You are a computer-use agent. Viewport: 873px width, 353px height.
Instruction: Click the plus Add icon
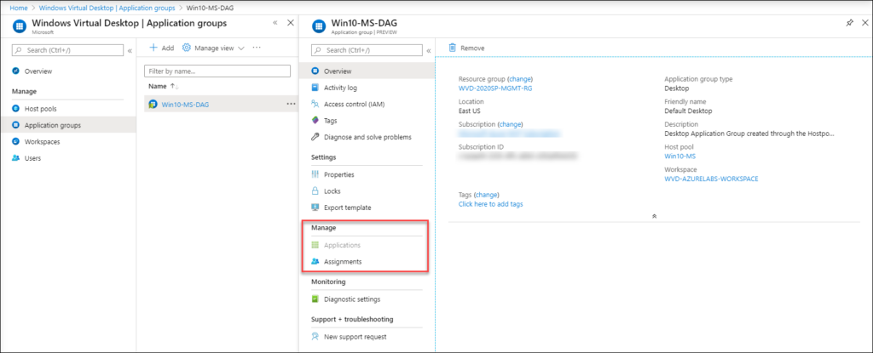pos(153,48)
